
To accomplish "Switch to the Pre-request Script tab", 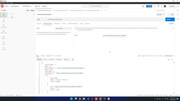I will pos(73,24).
